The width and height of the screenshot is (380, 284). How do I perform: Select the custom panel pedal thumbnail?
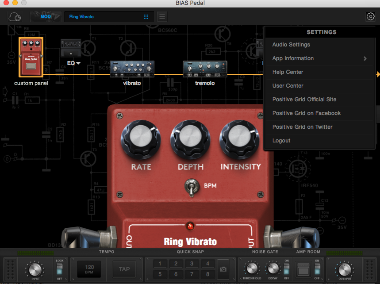pos(31,57)
